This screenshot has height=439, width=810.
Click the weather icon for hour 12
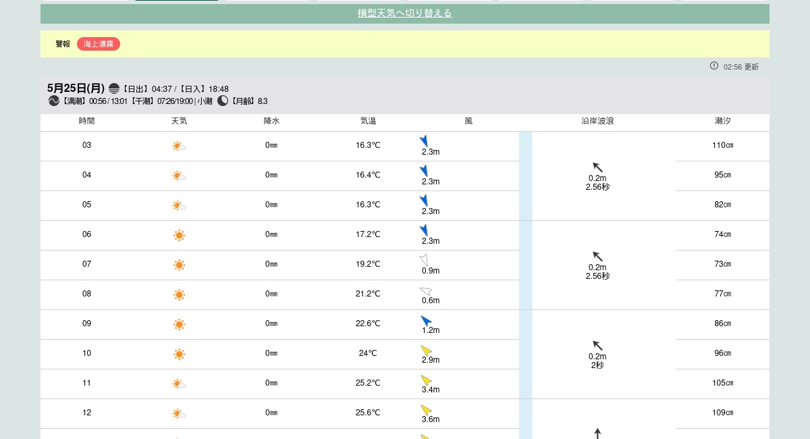pyautogui.click(x=179, y=413)
